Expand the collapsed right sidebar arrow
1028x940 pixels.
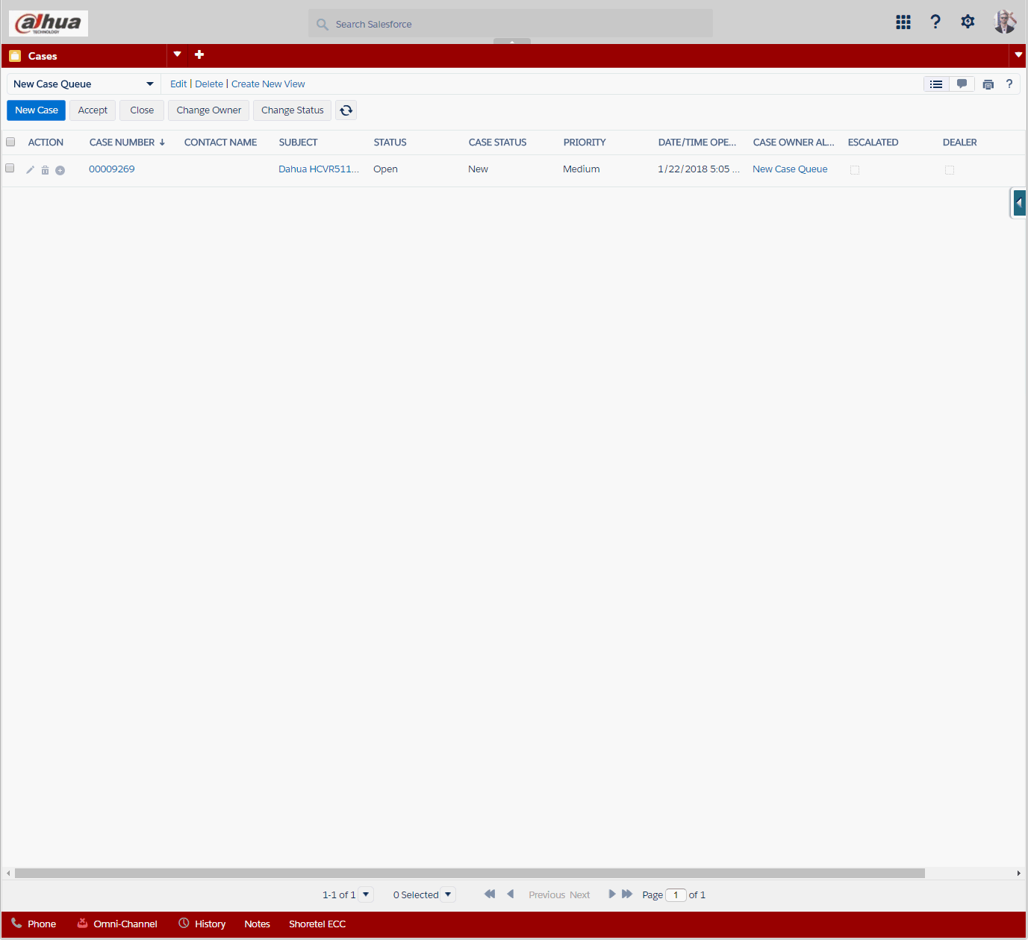[x=1019, y=203]
